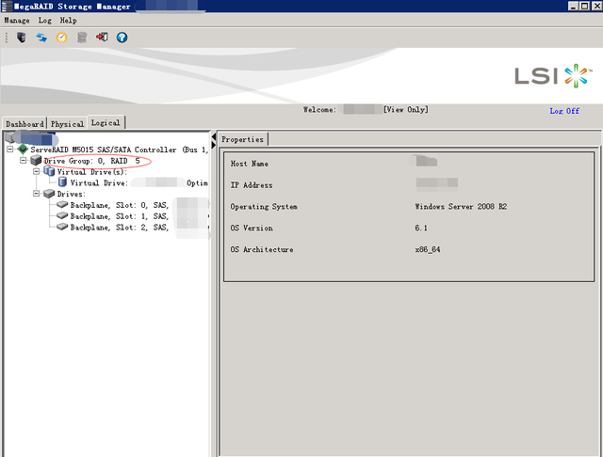Switch to the Physical tab
Screen dimensions: 603x457
(x=67, y=123)
